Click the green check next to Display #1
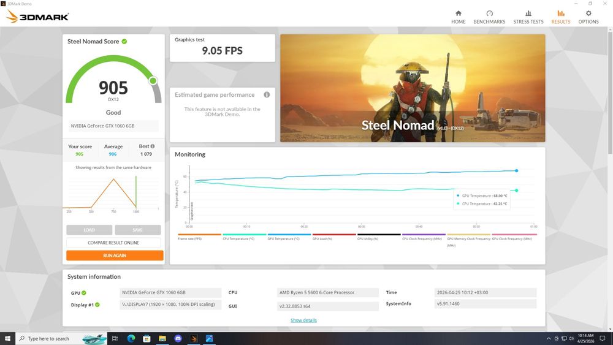613x345 pixels. [97, 305]
